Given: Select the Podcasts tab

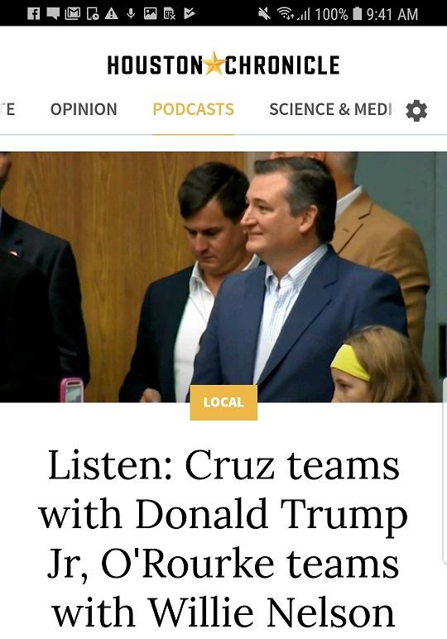Looking at the screenshot, I should tap(193, 109).
